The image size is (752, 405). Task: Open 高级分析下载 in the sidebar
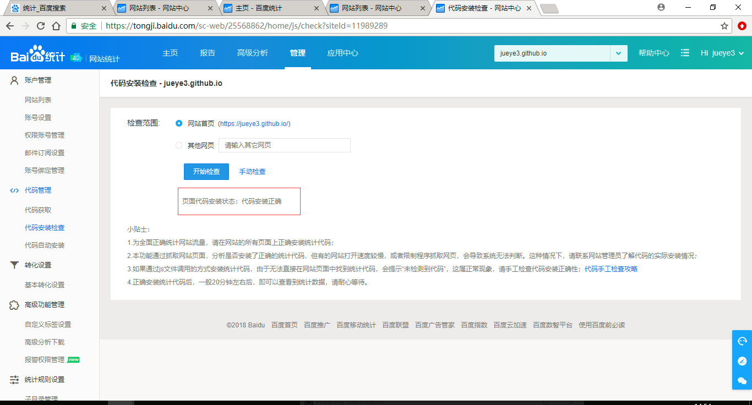45,342
